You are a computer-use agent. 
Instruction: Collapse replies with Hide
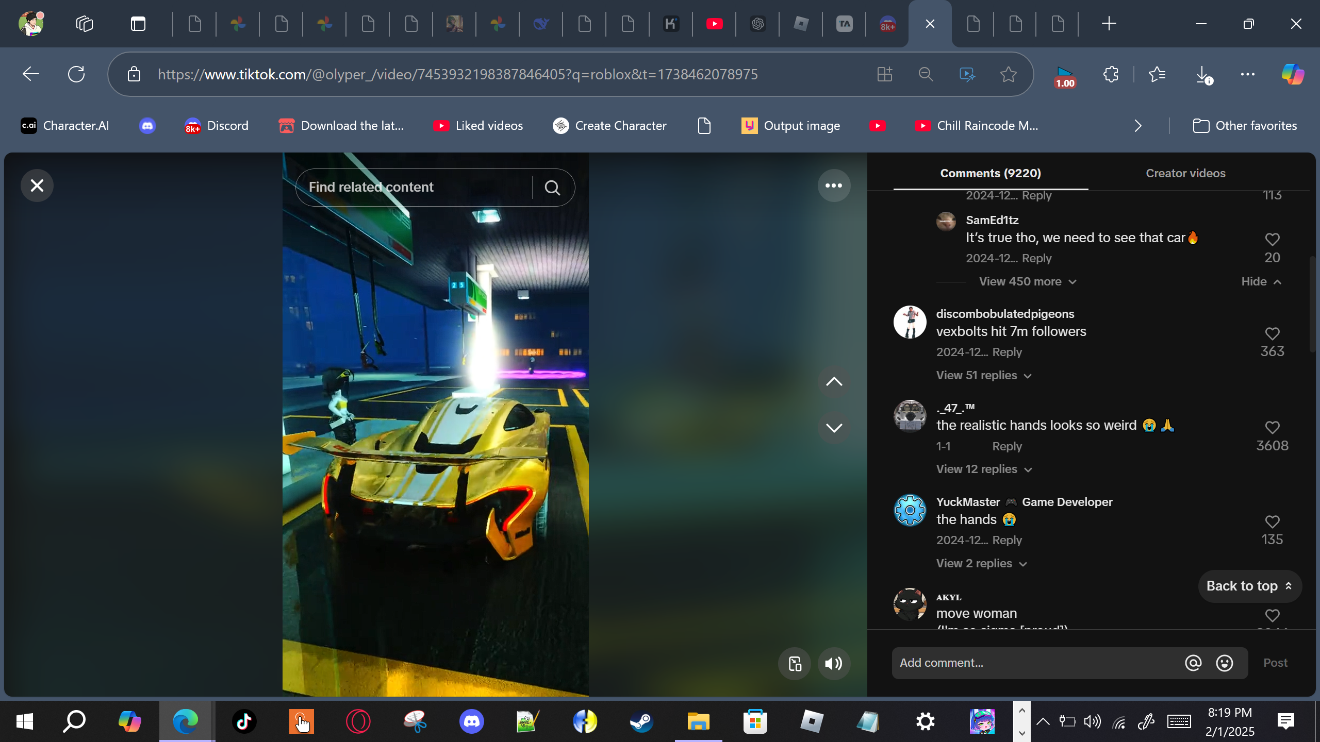click(1261, 282)
